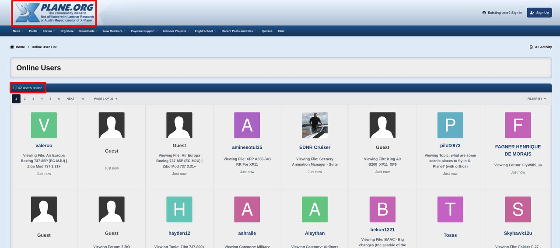Open the Chat menu item
560x248 pixels.
pos(281,31)
